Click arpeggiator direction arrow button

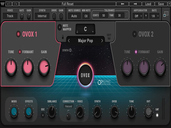146,16
